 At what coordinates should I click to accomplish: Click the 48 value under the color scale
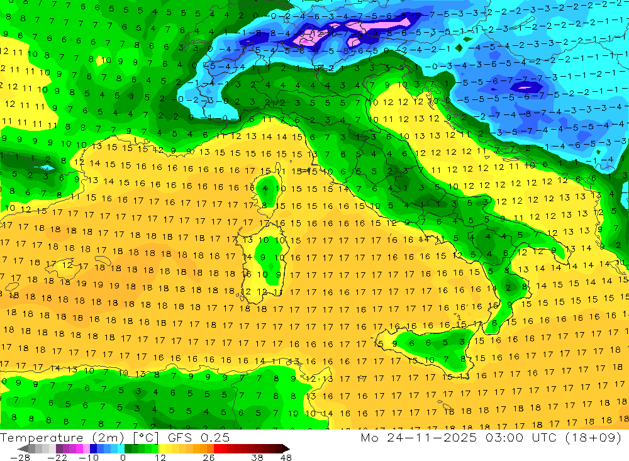click(286, 458)
